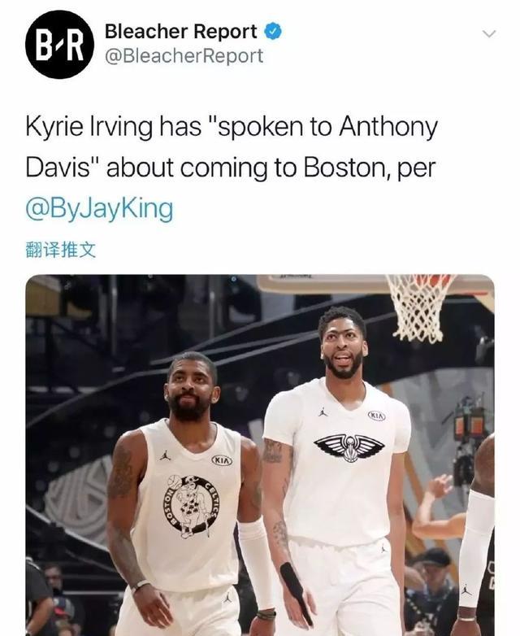
Task: Open the @BleacherReport handle
Action: [x=184, y=56]
